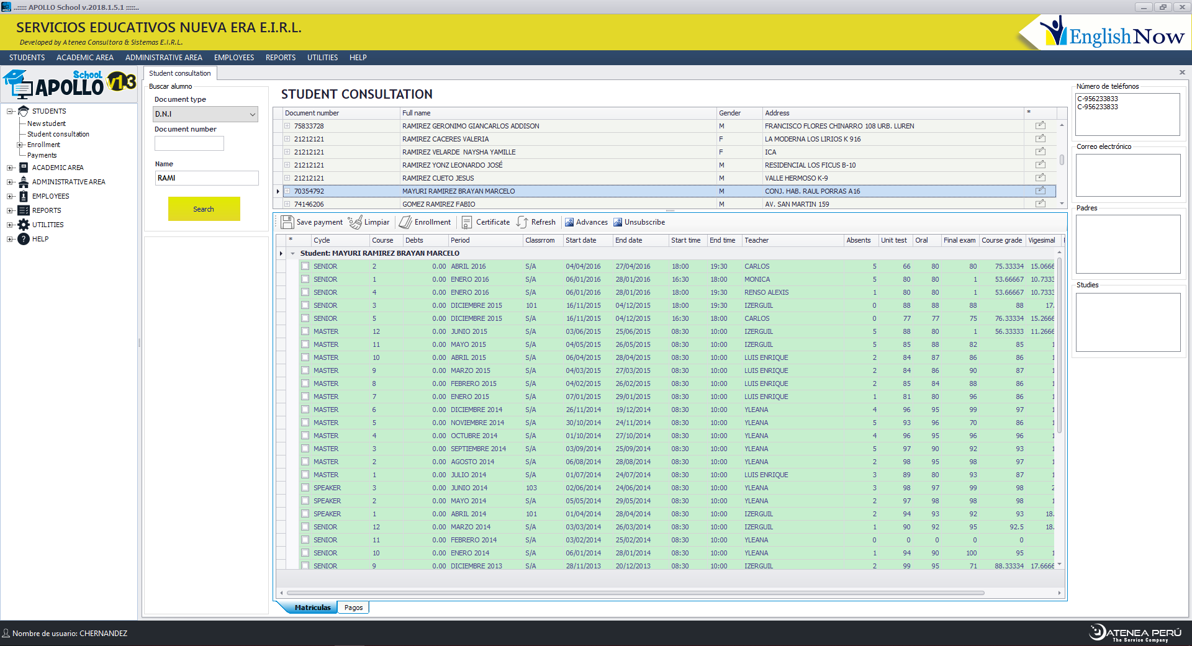
Task: Open edit icon for RAMIREZ CACERES VALERIA row
Action: (x=1040, y=138)
